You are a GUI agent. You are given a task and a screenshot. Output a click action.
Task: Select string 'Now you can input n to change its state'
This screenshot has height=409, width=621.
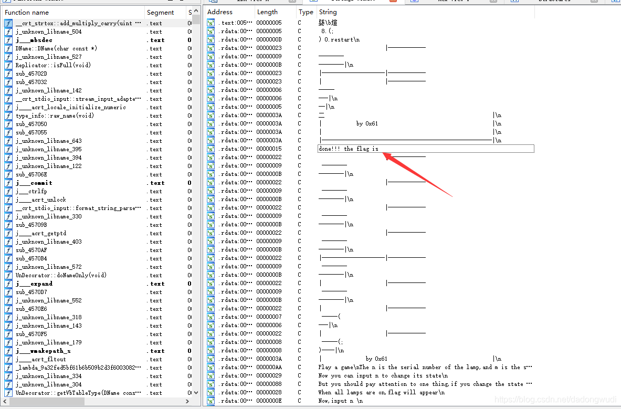383,376
